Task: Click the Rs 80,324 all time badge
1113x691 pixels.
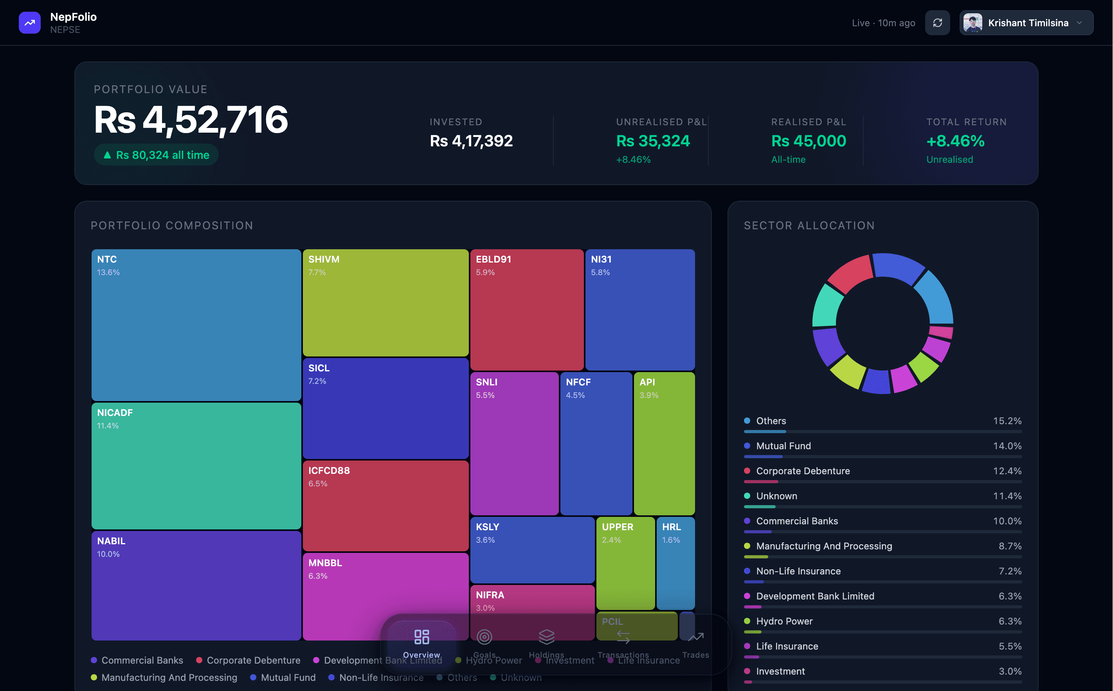Action: [156, 155]
